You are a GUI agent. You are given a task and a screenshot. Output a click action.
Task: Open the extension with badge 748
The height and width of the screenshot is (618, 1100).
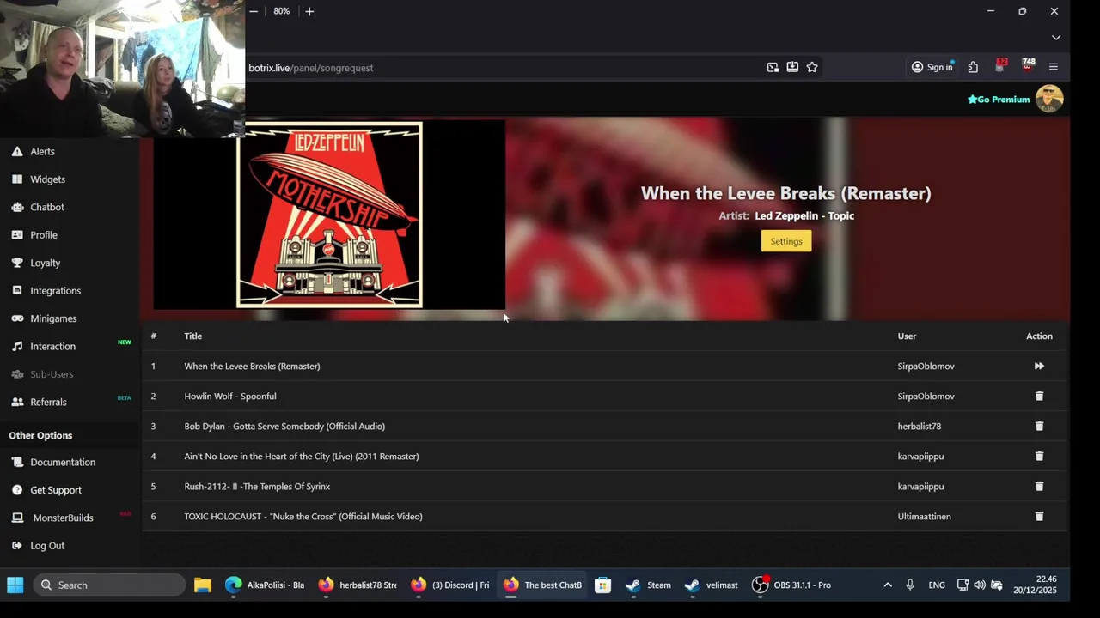(1028, 66)
